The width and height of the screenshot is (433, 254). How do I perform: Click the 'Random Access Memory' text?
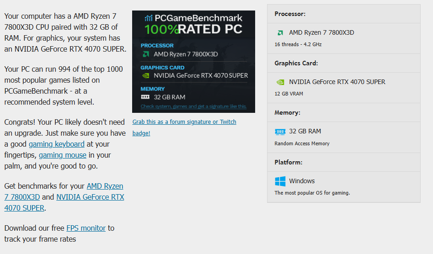click(x=302, y=143)
